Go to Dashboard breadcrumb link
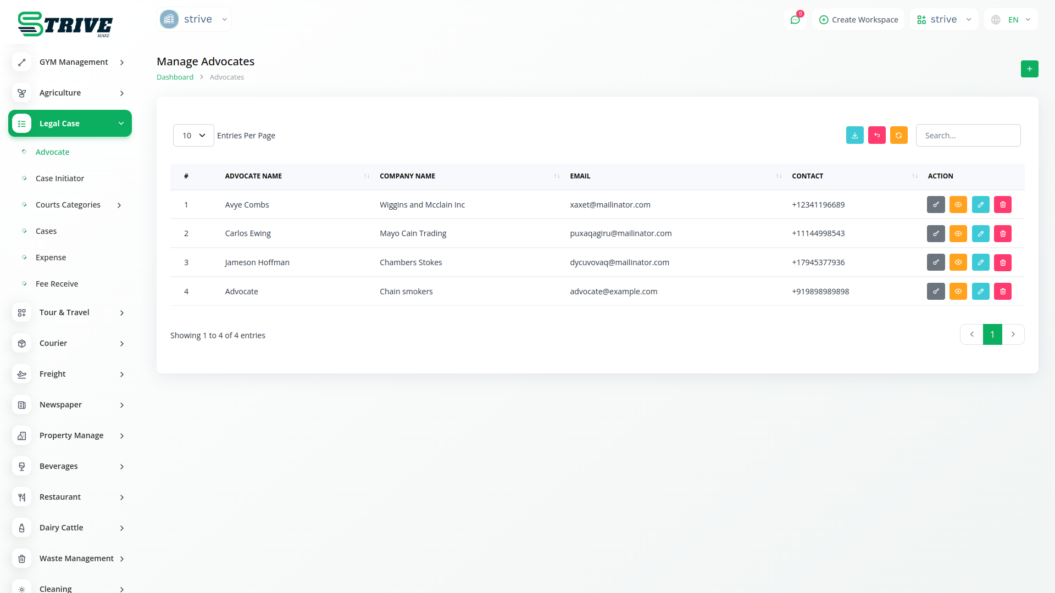1055x593 pixels. (175, 77)
